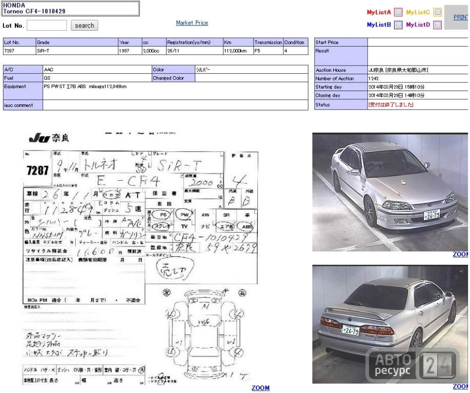Select the year 1997 cell
Screen dimensions: 470x393
point(130,51)
